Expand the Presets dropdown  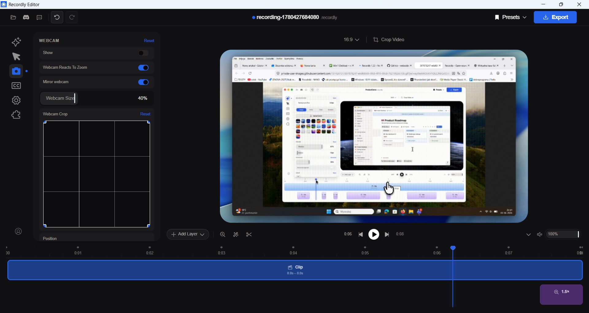tap(511, 17)
